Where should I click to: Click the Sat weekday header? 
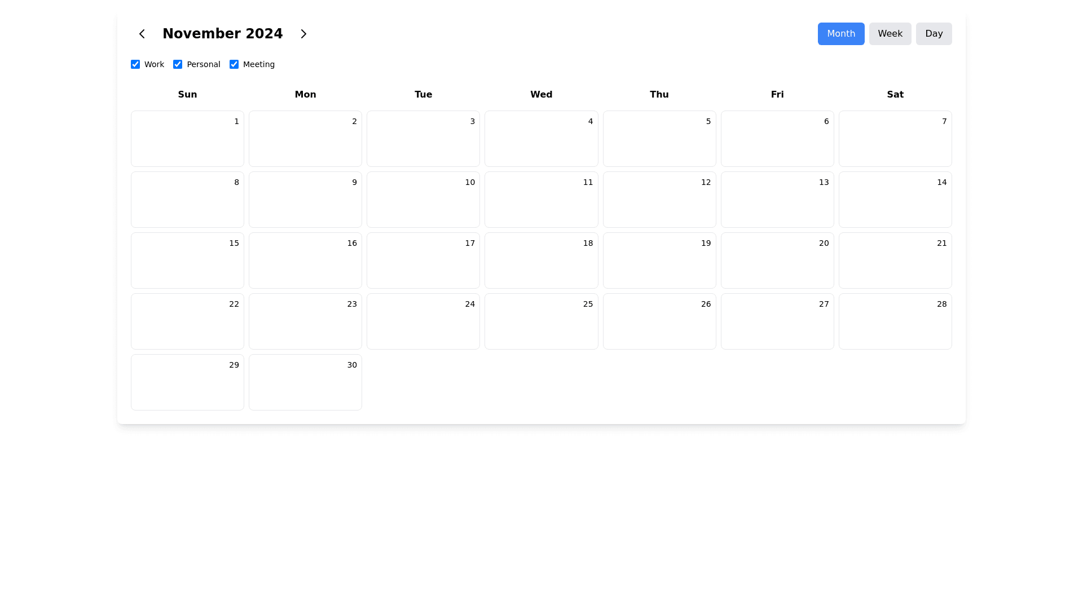(x=895, y=95)
